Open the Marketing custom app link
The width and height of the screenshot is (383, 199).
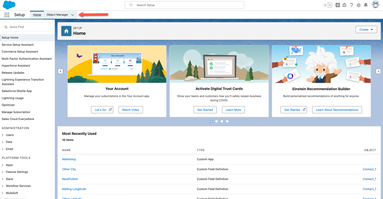click(69, 159)
